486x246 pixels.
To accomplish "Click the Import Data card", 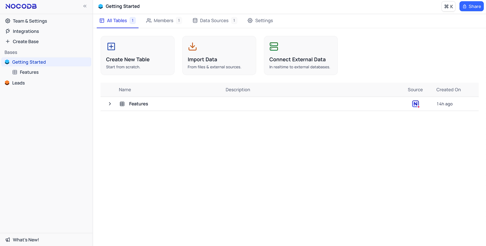I will 219,55.
